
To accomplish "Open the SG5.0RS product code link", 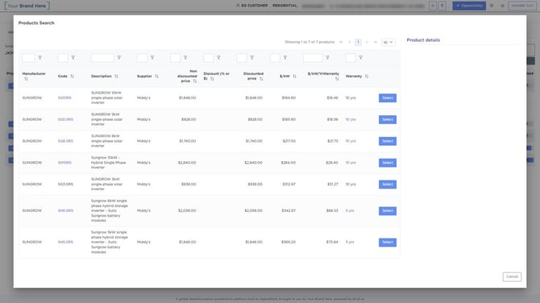I will (65, 119).
